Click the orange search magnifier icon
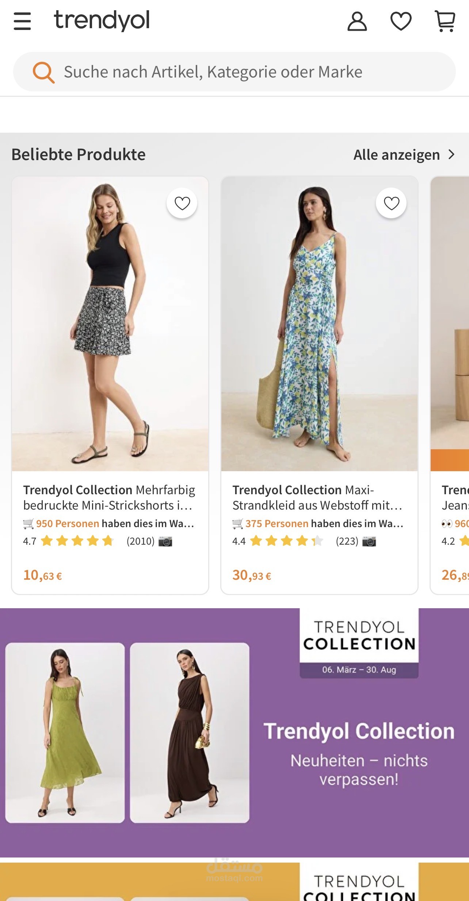Image resolution: width=469 pixels, height=901 pixels. pos(43,72)
